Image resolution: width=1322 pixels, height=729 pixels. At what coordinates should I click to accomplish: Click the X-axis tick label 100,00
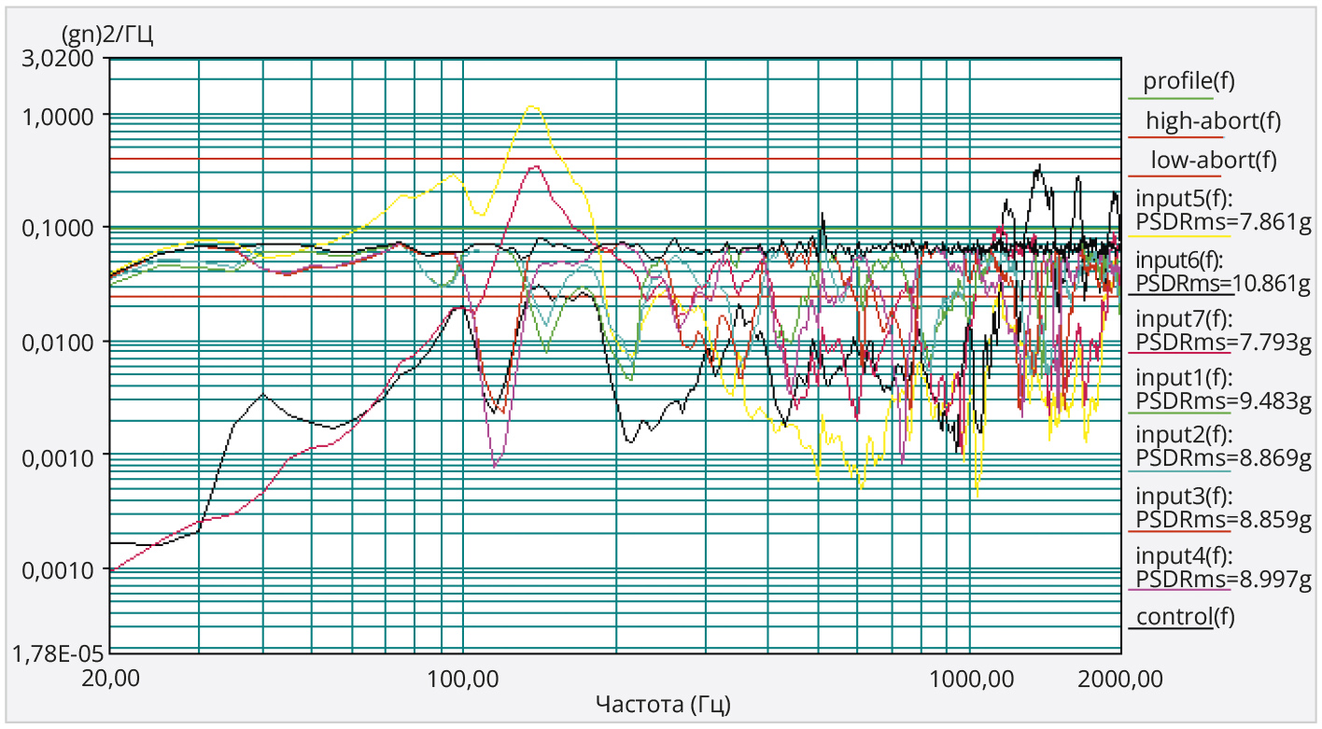coord(463,680)
